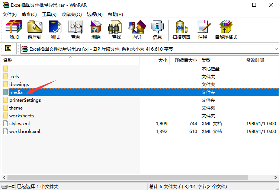Click the drawings folder icon
Screen dimensions: 279x190
[6, 85]
